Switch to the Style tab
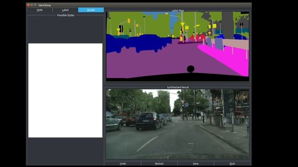The height and width of the screenshot is (167, 298). click(40, 10)
